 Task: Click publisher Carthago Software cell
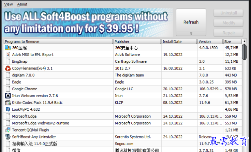click(131, 61)
